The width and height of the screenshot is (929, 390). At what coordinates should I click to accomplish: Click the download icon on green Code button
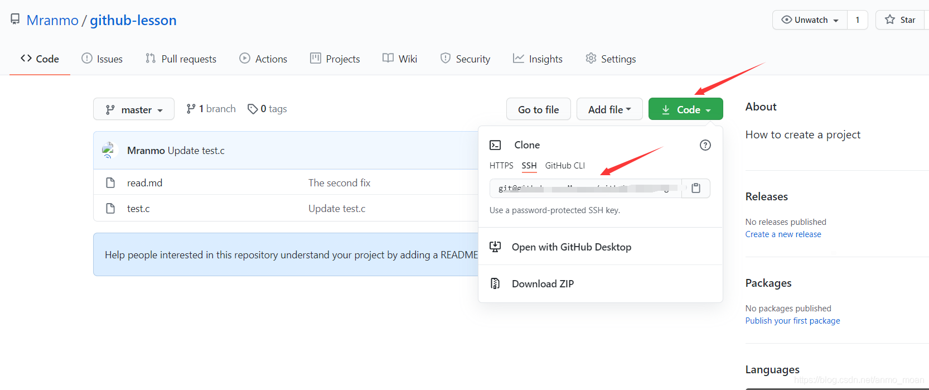click(666, 110)
